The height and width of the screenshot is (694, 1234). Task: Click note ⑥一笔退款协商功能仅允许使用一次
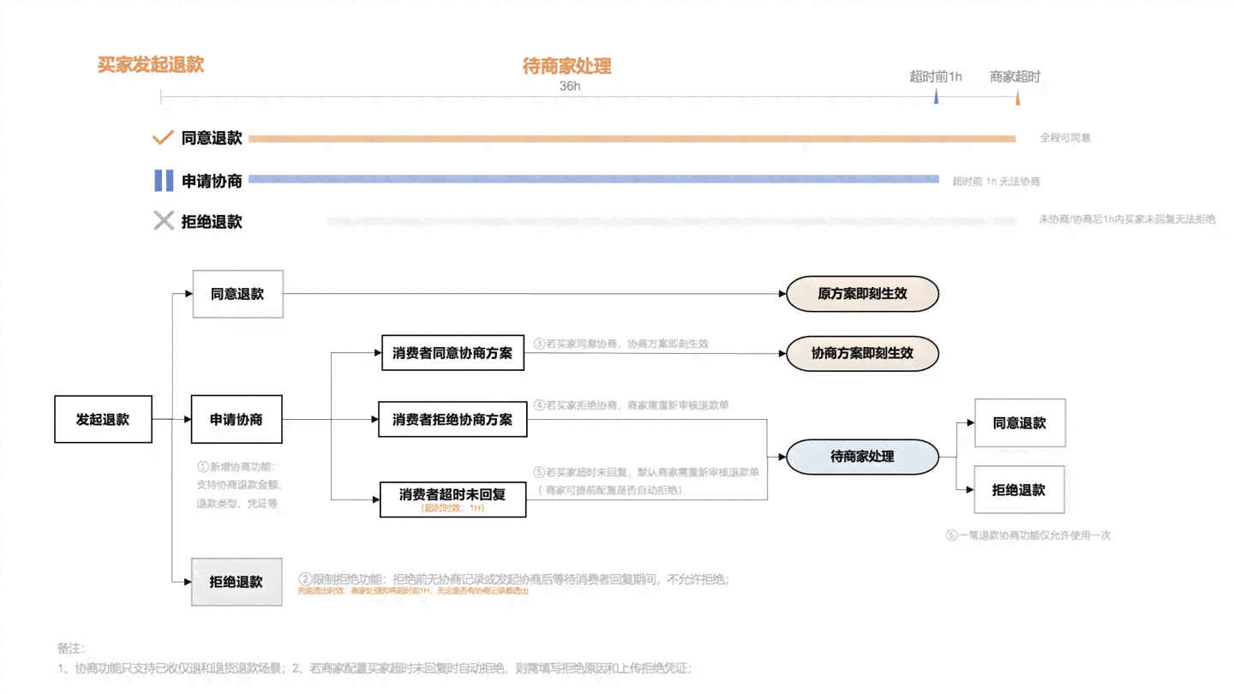[x=1028, y=535]
